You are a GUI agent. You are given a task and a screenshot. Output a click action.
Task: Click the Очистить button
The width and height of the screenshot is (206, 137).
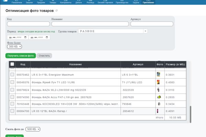point(44,56)
